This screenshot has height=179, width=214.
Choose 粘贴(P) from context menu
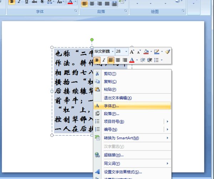point(132,89)
